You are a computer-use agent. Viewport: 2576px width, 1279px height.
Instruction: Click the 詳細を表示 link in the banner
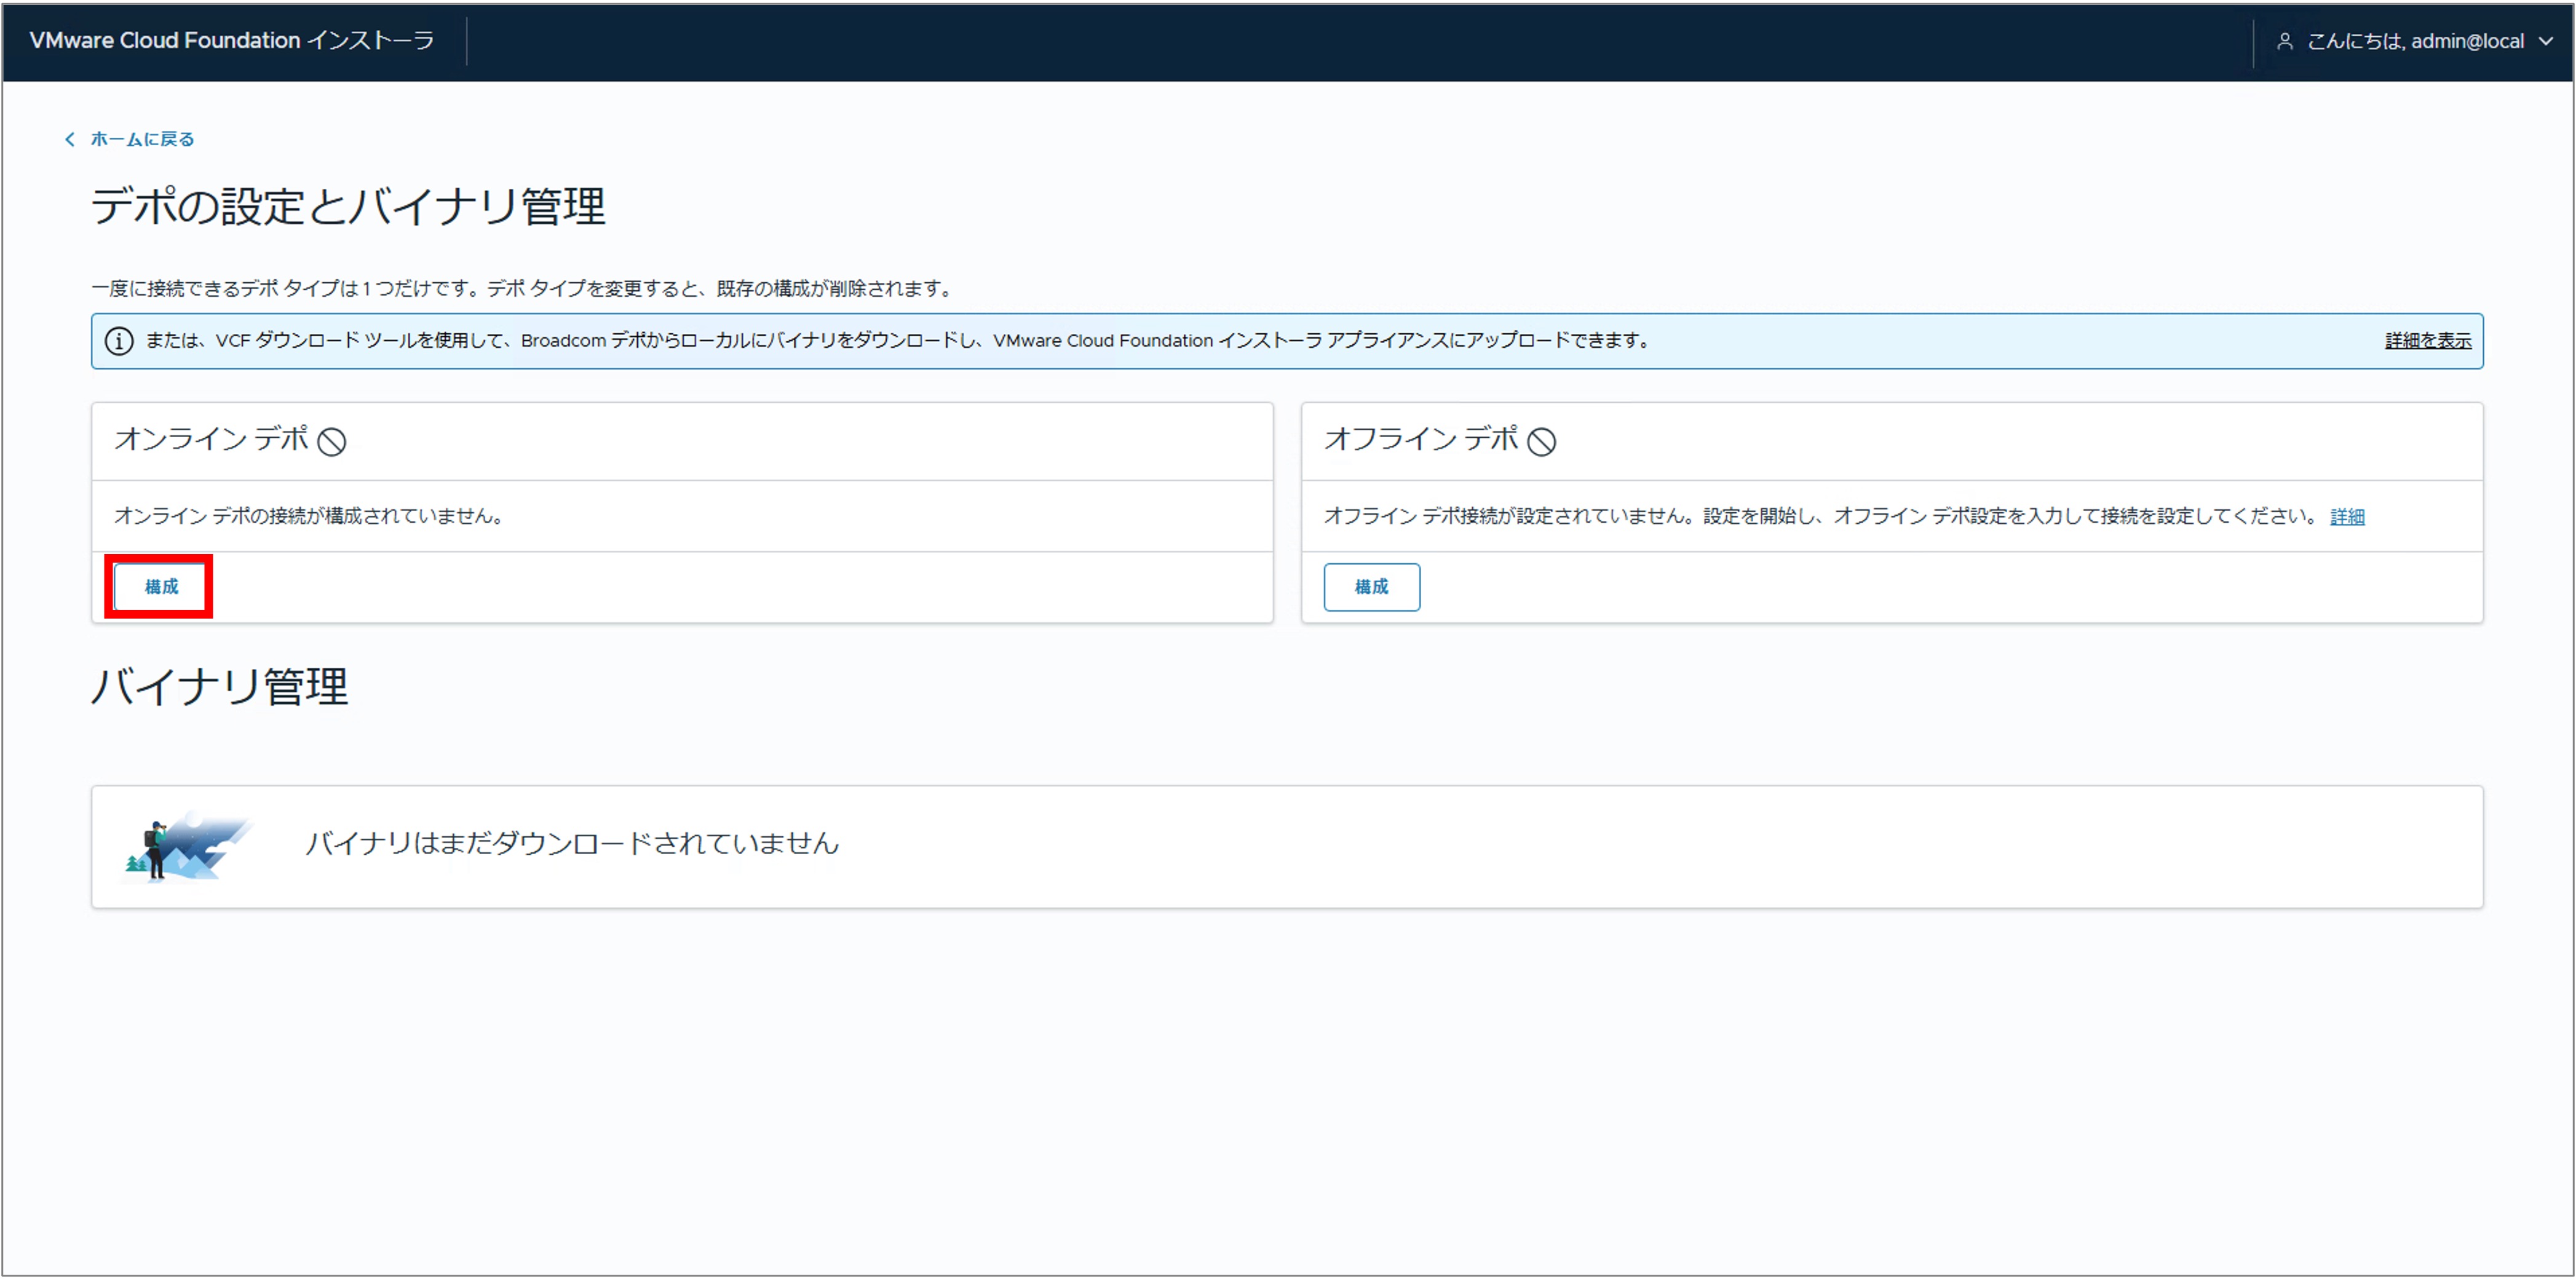tap(2428, 341)
